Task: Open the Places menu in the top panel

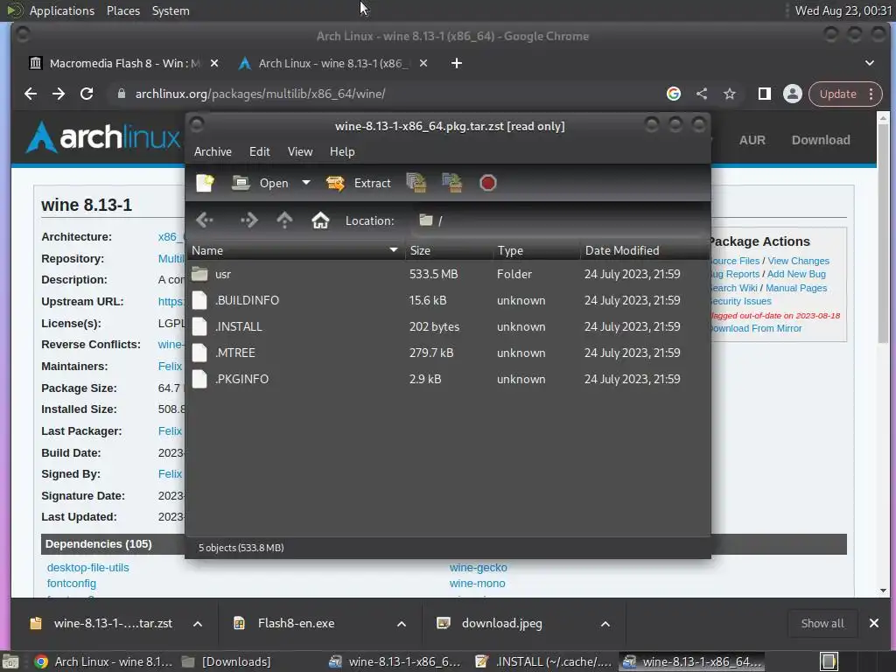Action: coord(122,10)
